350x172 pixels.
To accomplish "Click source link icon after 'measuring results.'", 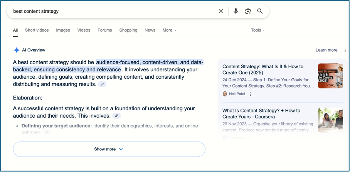I will [x=102, y=84].
